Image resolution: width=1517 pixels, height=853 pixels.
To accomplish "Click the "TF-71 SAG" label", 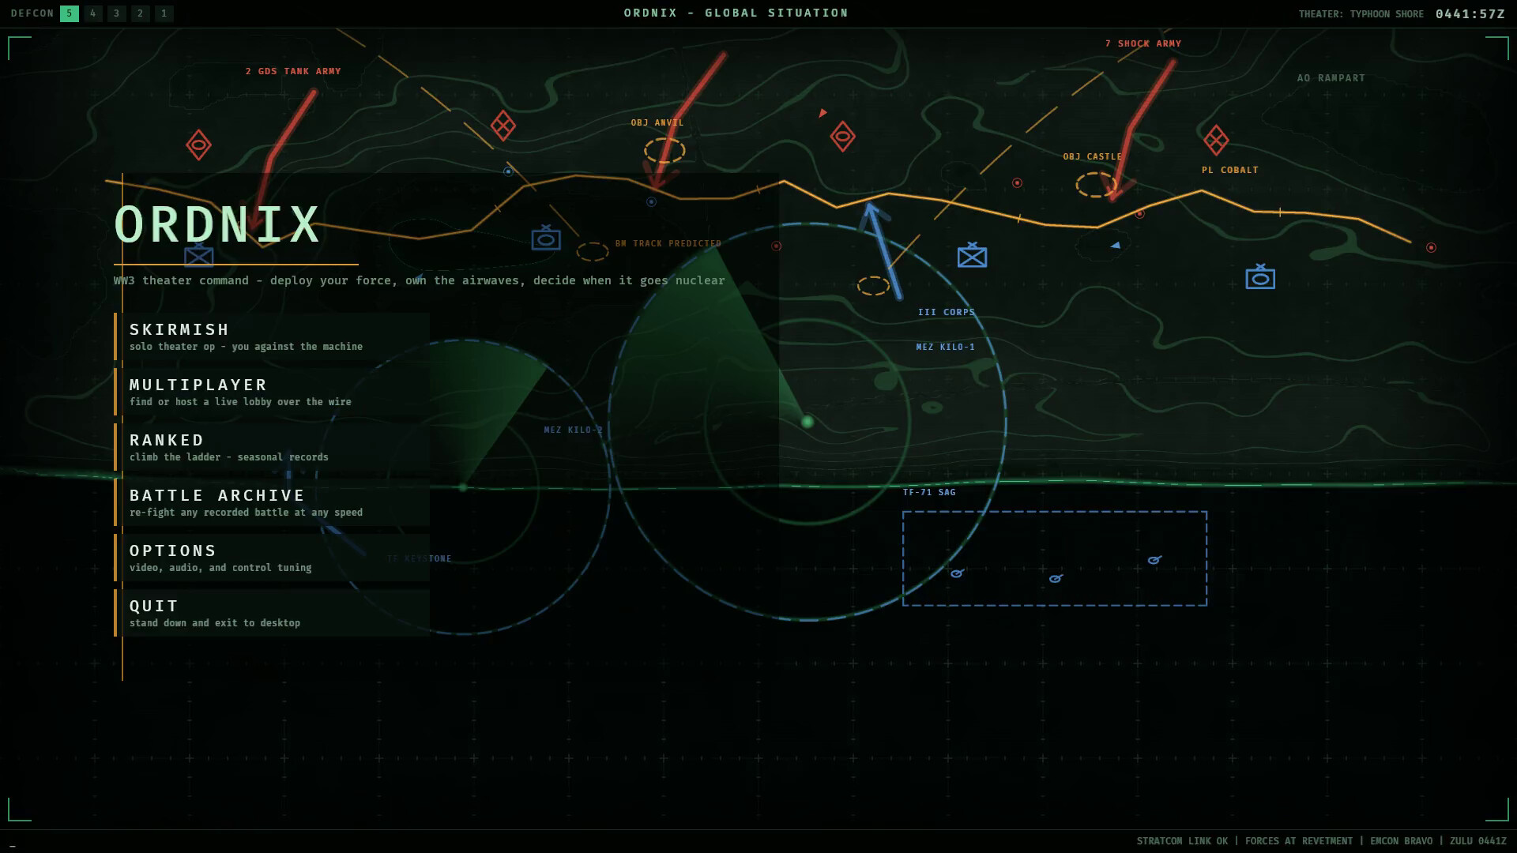I will click(x=929, y=492).
